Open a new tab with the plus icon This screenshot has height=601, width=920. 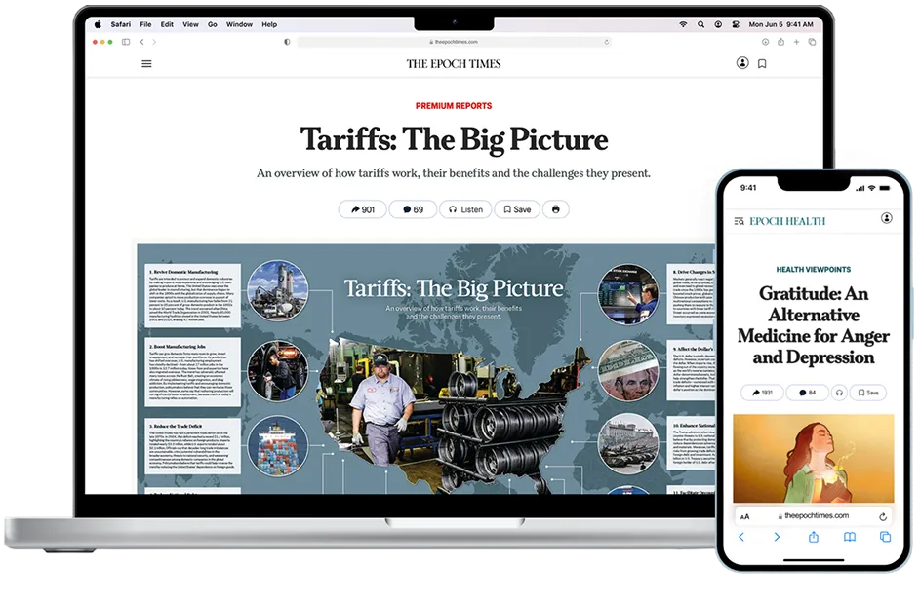click(x=796, y=42)
